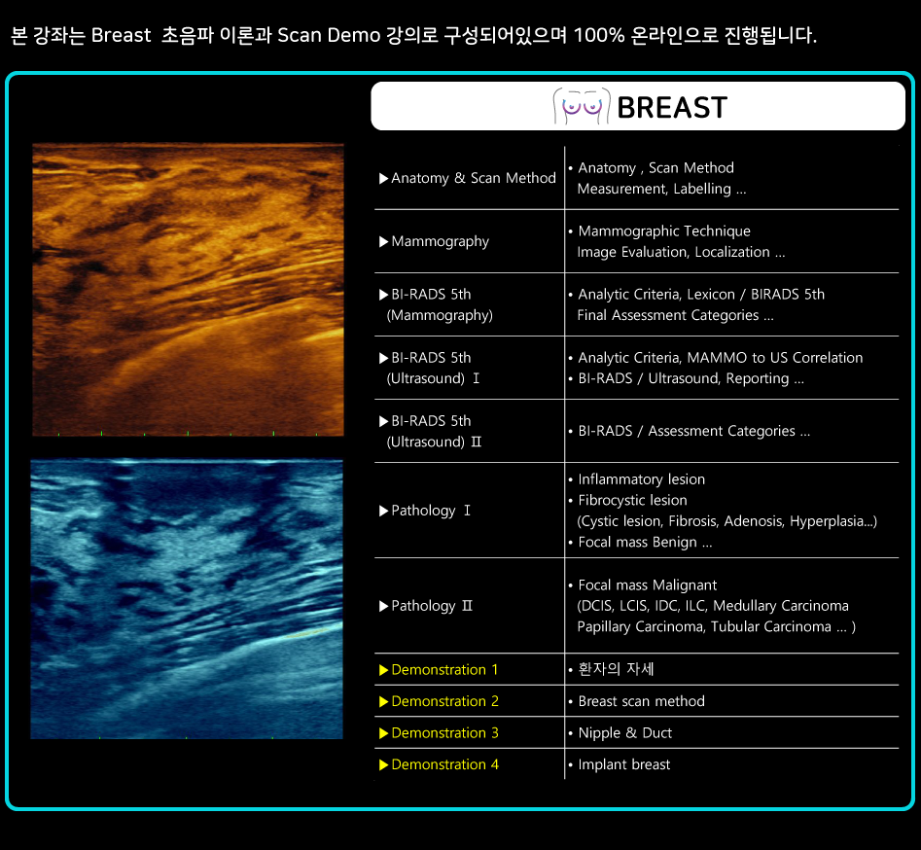
Task: Click the breast illustration icon beside BREAST
Action: click(582, 106)
